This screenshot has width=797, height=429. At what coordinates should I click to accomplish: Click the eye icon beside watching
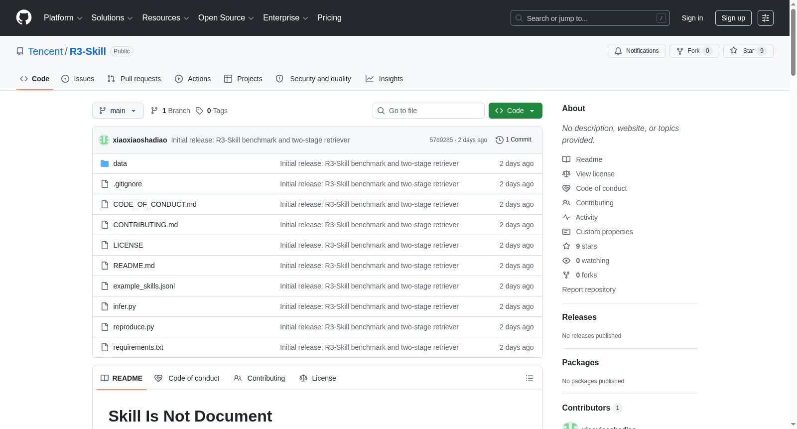pyautogui.click(x=566, y=261)
